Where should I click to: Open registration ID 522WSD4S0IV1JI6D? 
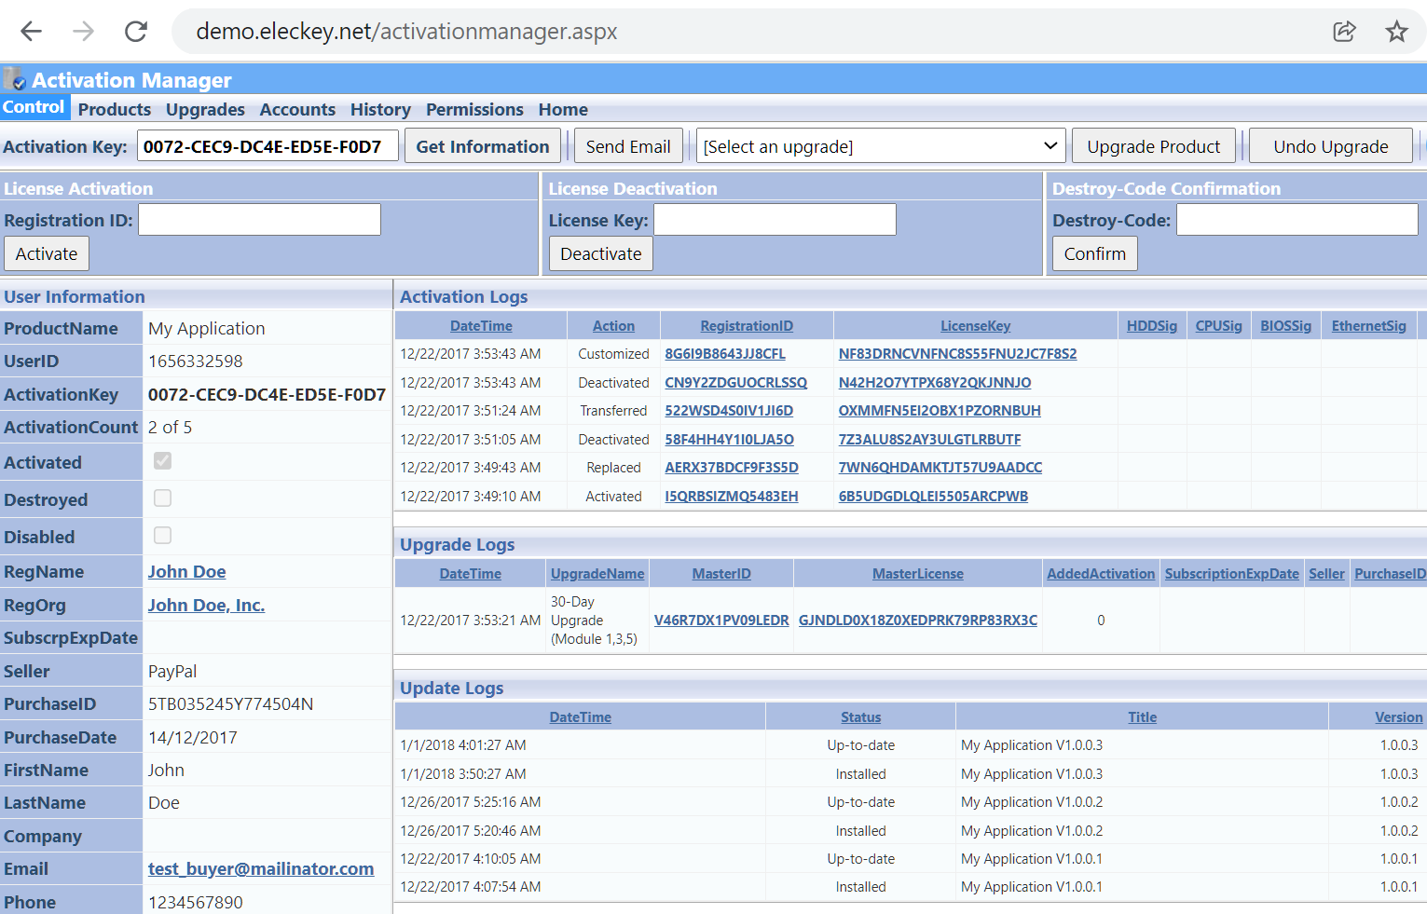pos(729,411)
